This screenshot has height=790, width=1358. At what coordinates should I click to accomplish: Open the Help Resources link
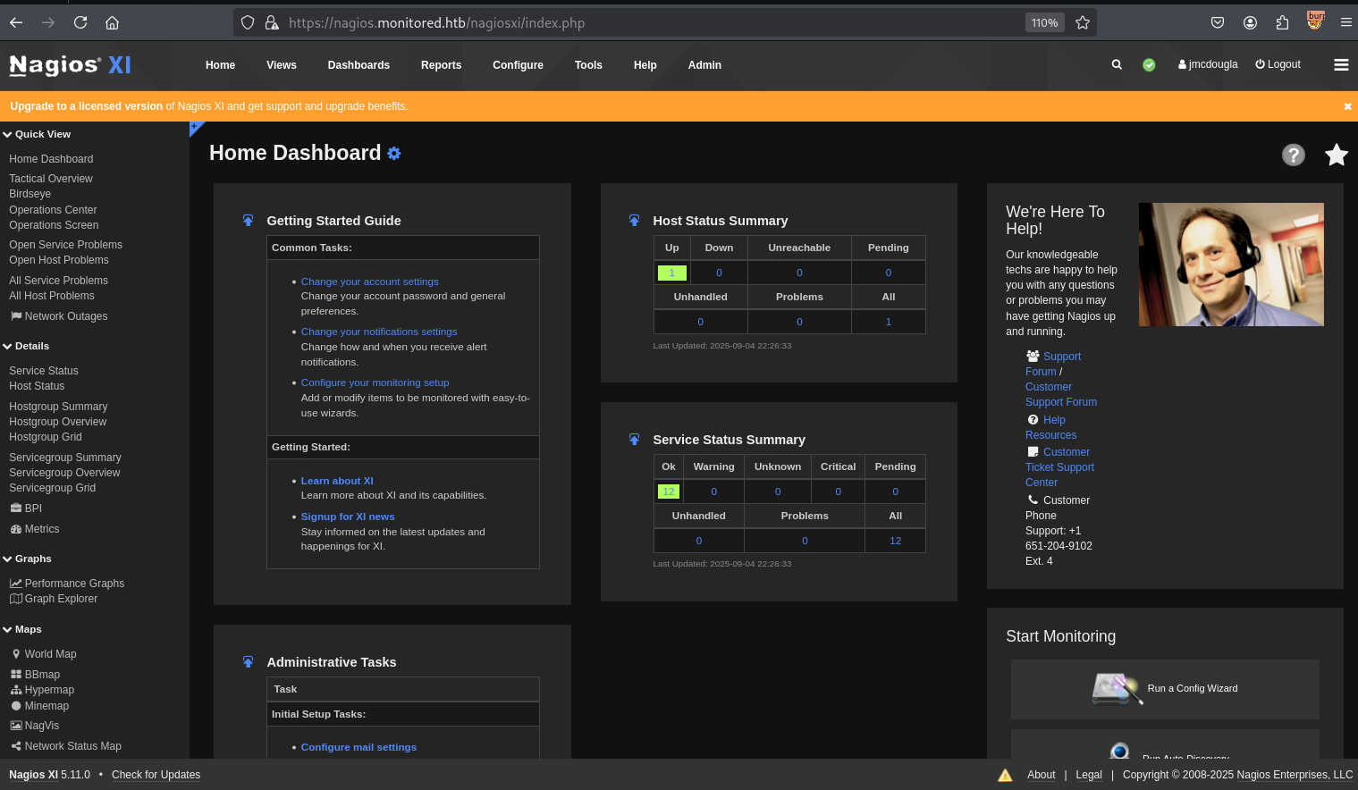point(1050,427)
